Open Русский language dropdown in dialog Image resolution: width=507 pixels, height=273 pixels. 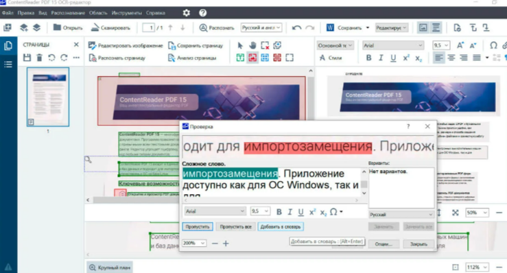point(401,215)
